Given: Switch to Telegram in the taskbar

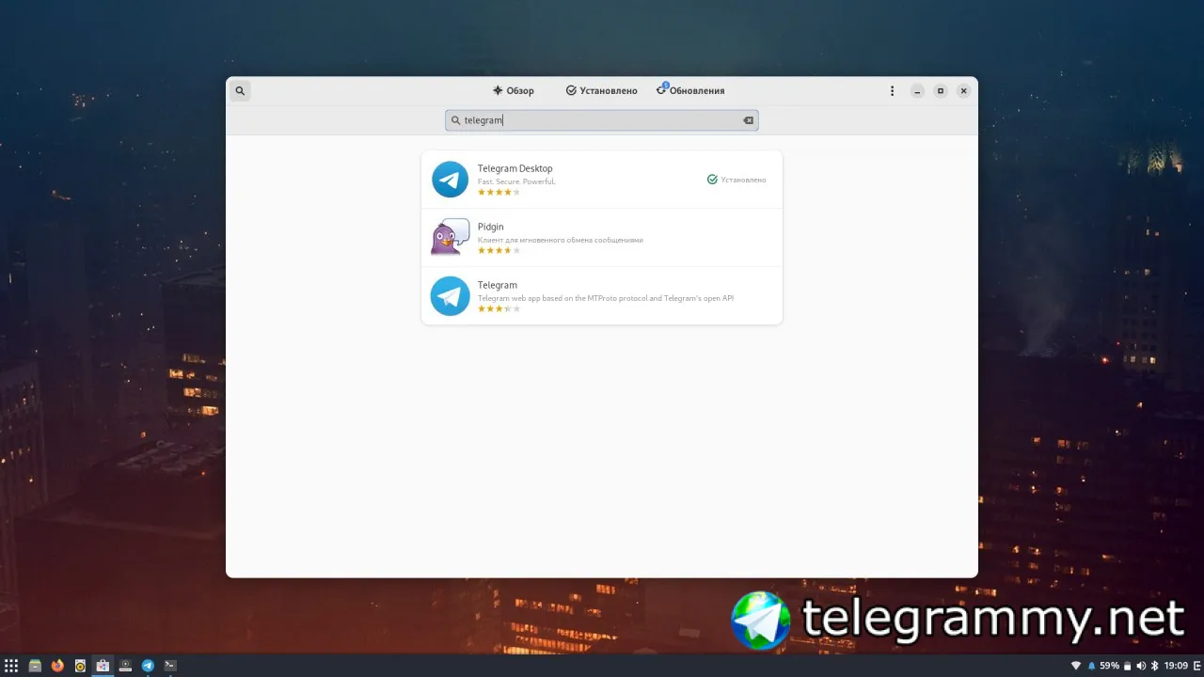Looking at the screenshot, I should tap(148, 666).
